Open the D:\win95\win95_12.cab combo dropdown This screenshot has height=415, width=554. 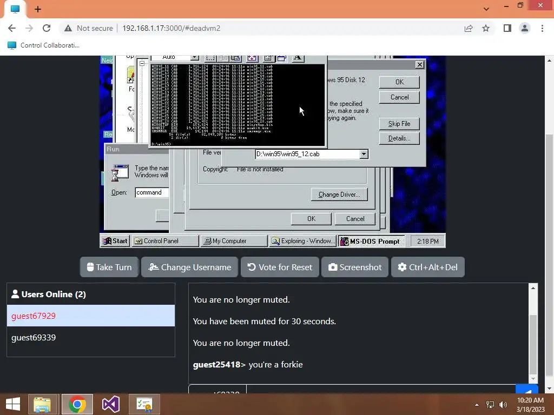pyautogui.click(x=364, y=154)
